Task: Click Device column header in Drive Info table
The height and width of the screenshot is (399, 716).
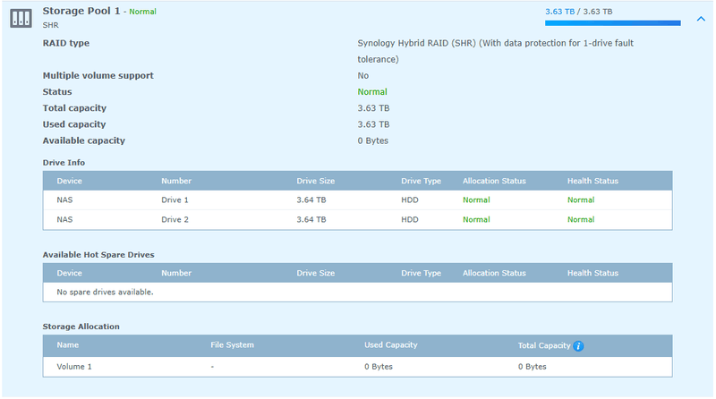Action: click(70, 181)
